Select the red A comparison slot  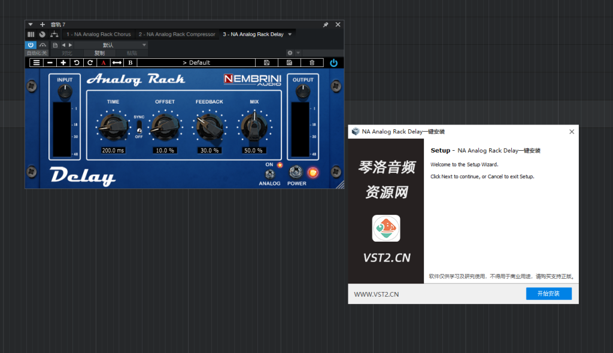(x=103, y=62)
